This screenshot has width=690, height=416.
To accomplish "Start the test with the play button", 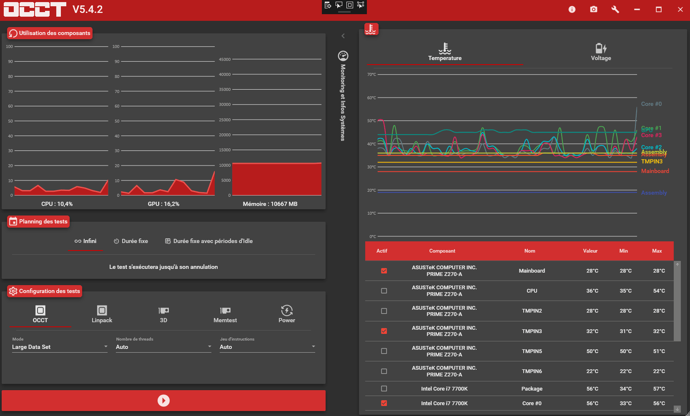I will point(163,401).
